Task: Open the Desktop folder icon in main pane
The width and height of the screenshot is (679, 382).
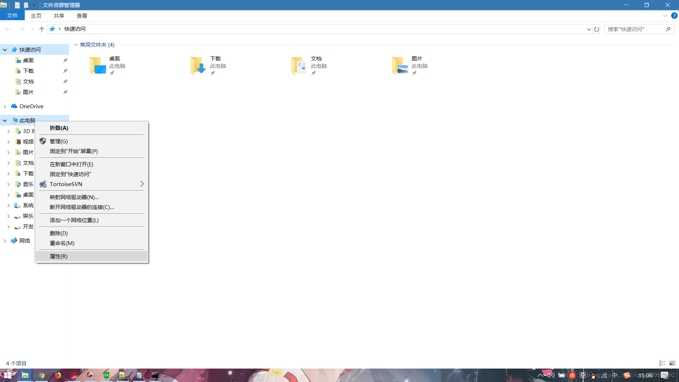Action: coord(98,66)
